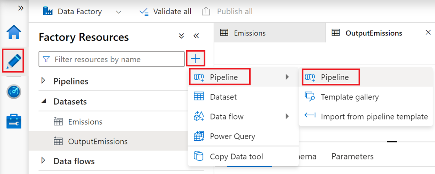
Task: Expand the left navigation rail chevrons
Action: [21, 8]
